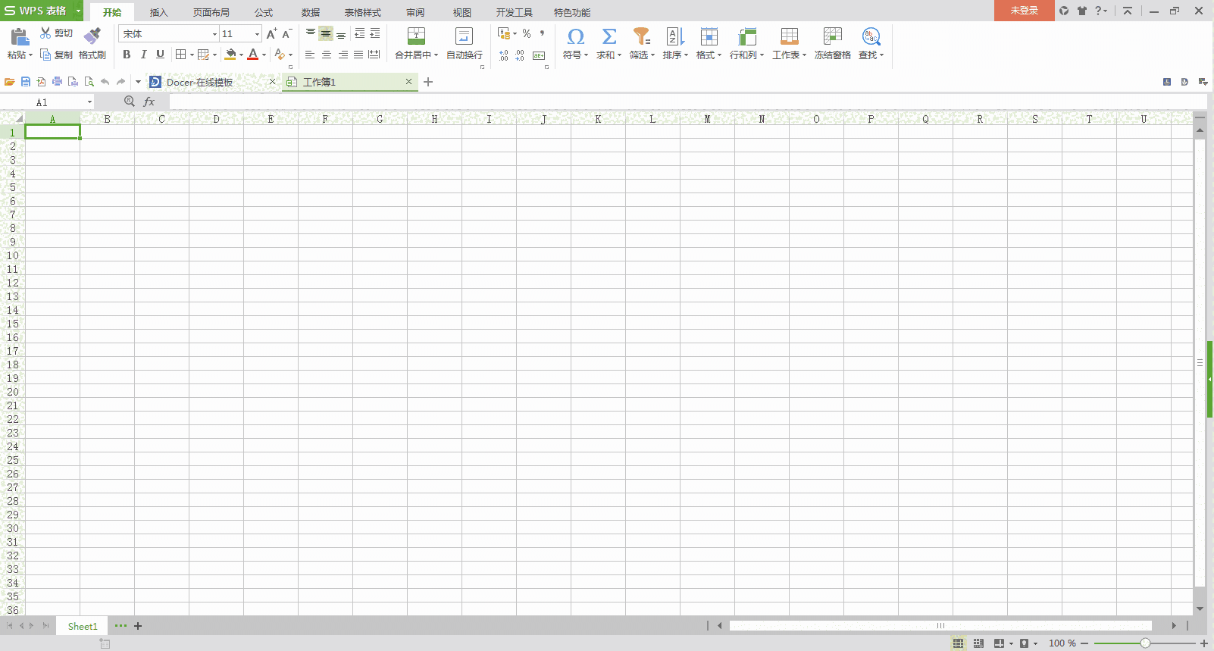This screenshot has width=1214, height=651.
Task: Click the Save icon in quick toolbar
Action: click(26, 82)
